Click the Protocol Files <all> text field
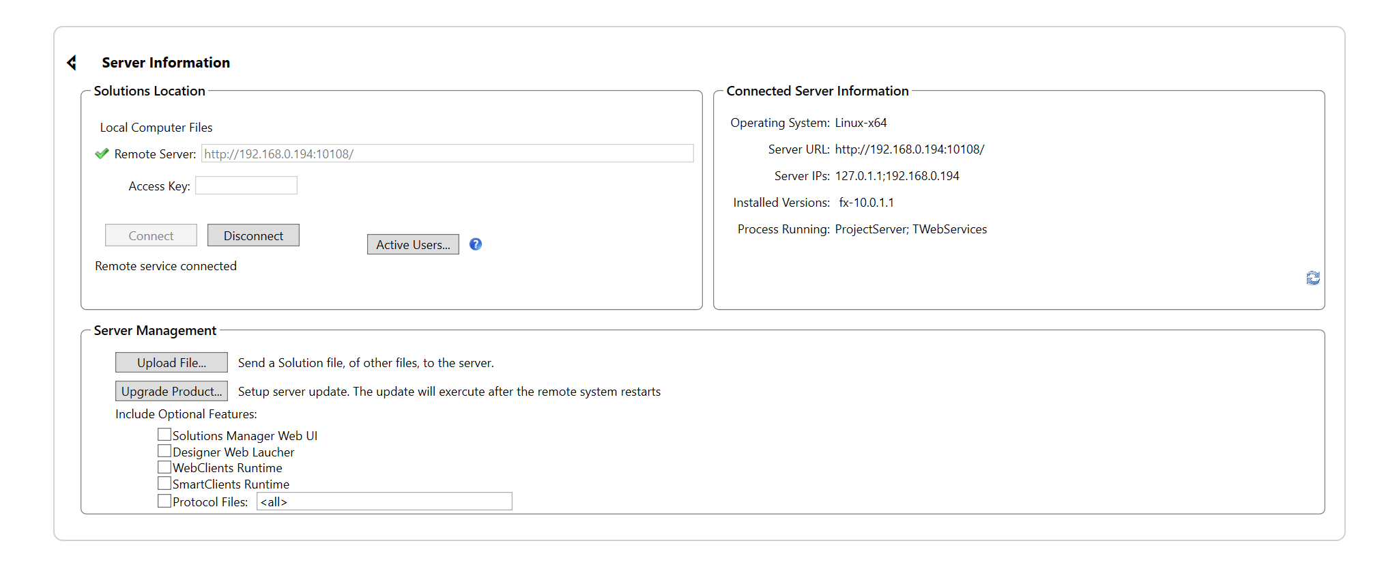 384,501
